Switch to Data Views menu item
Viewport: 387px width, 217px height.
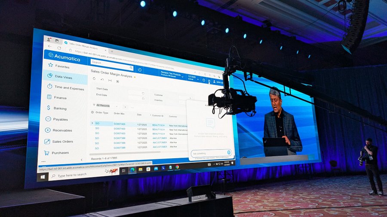63,77
